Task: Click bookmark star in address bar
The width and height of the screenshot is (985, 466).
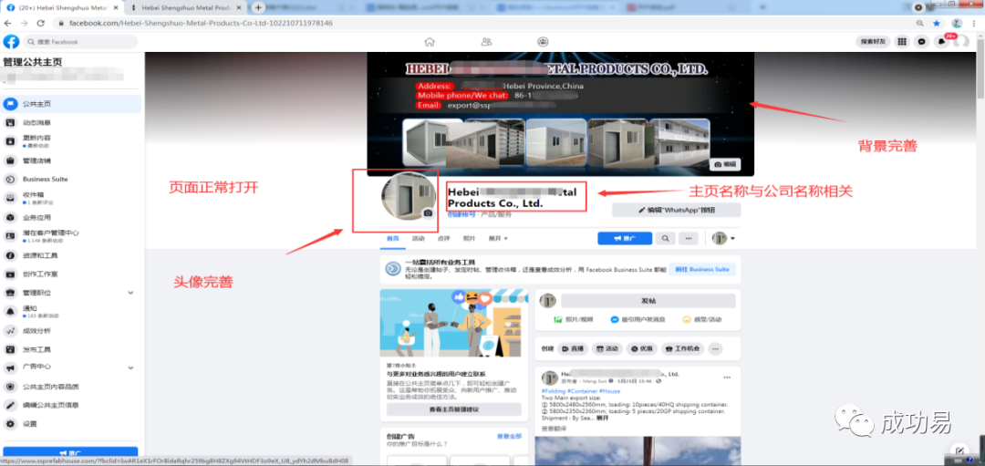Action: tap(936, 23)
